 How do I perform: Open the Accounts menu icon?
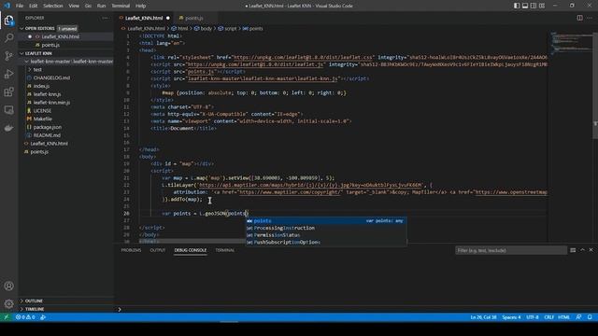(x=8, y=286)
